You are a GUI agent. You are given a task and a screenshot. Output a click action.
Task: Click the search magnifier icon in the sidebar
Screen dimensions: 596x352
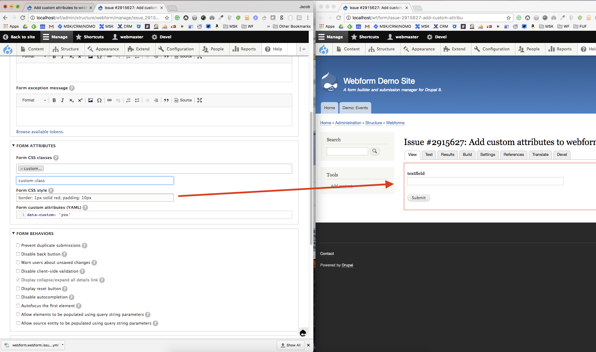374,151
